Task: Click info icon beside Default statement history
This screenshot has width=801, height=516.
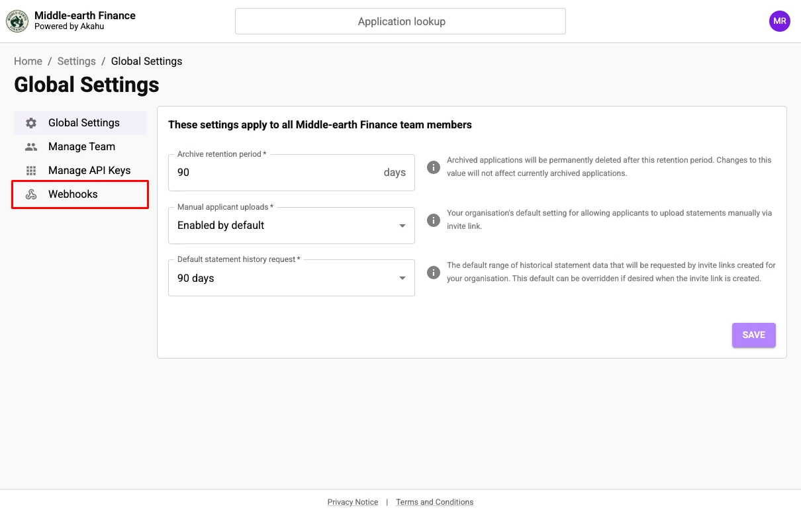Action: coord(434,273)
